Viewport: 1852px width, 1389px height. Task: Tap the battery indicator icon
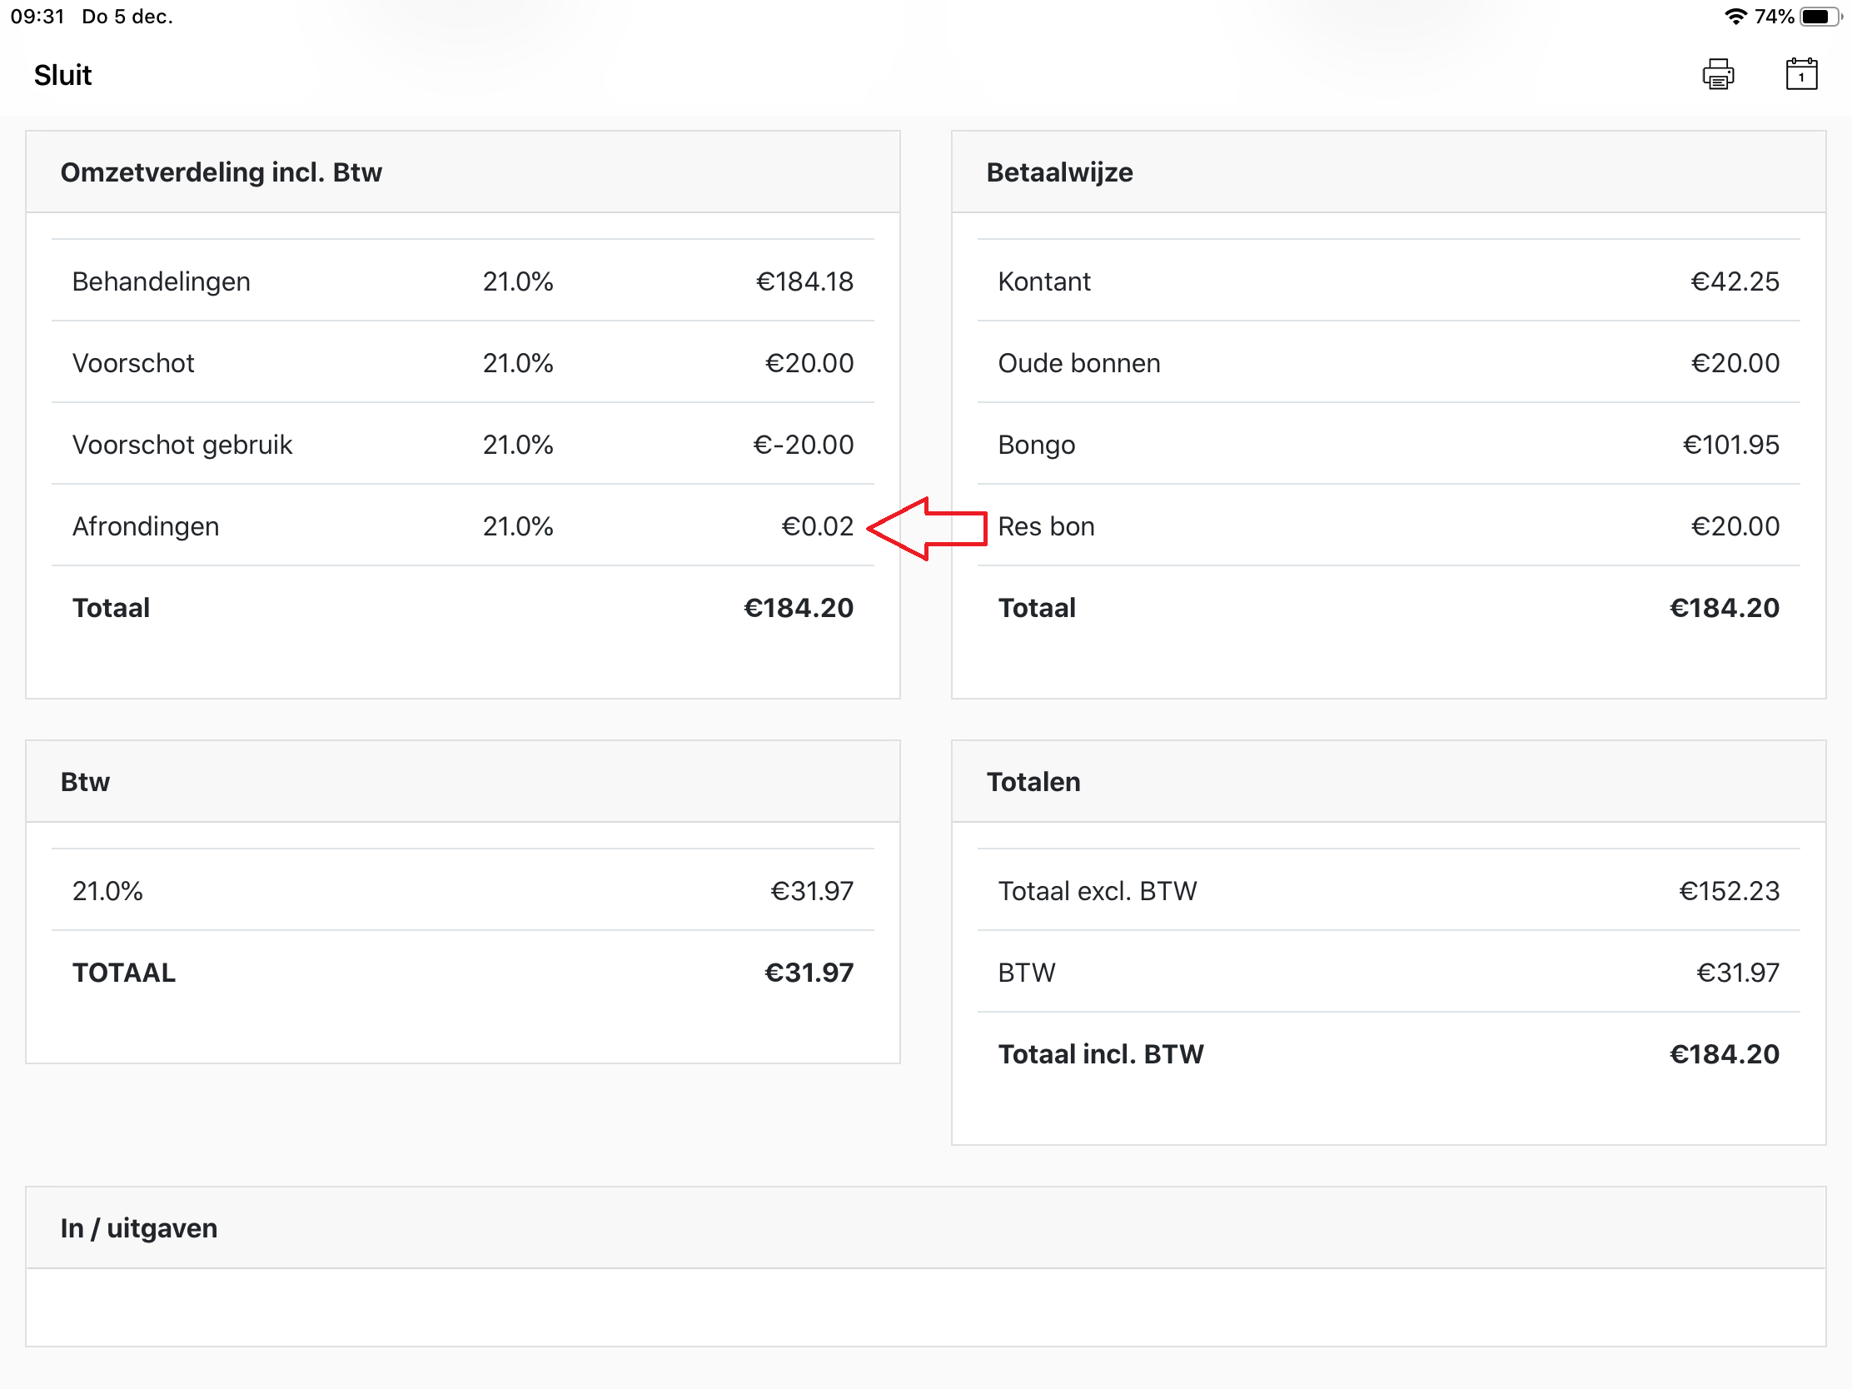pos(1820,16)
